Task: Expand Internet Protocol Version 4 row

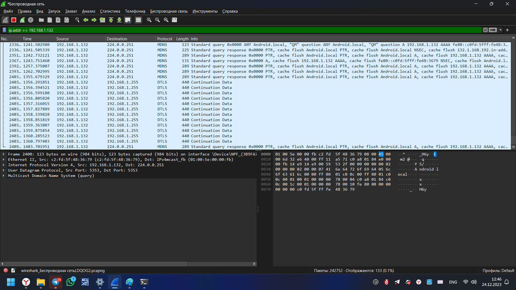Action: point(4,165)
